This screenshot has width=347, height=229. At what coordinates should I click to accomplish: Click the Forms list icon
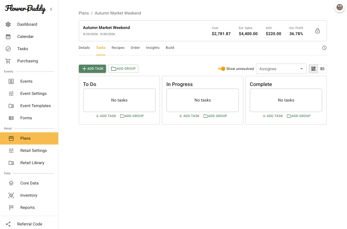pos(11,118)
